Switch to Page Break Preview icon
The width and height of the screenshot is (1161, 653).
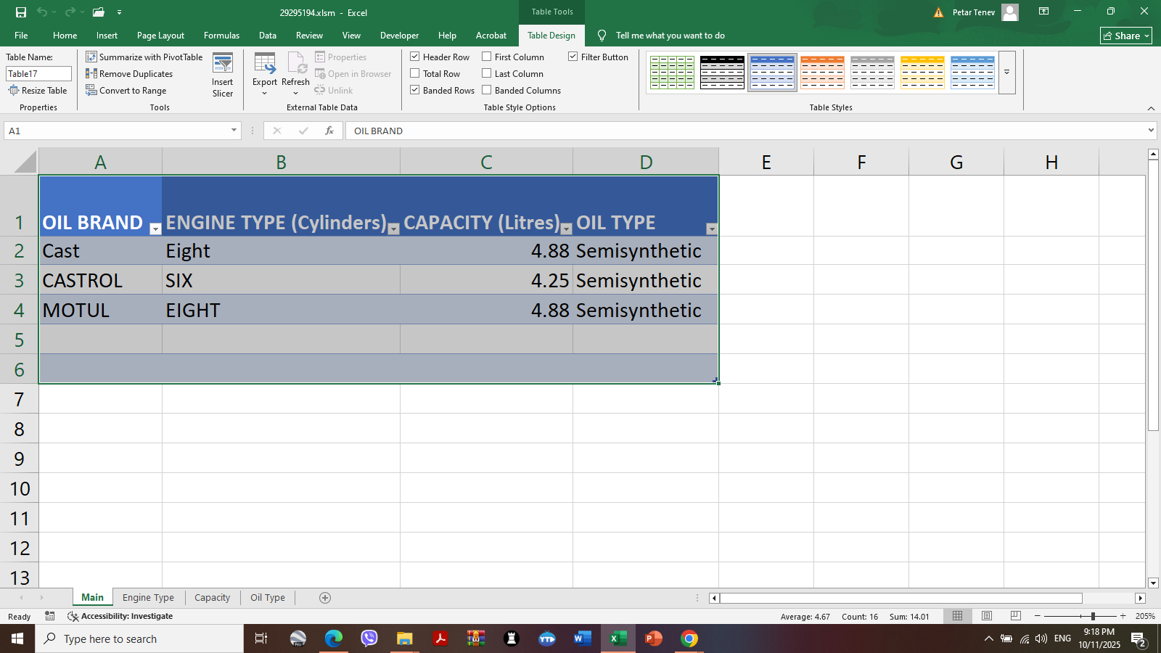pos(1016,616)
